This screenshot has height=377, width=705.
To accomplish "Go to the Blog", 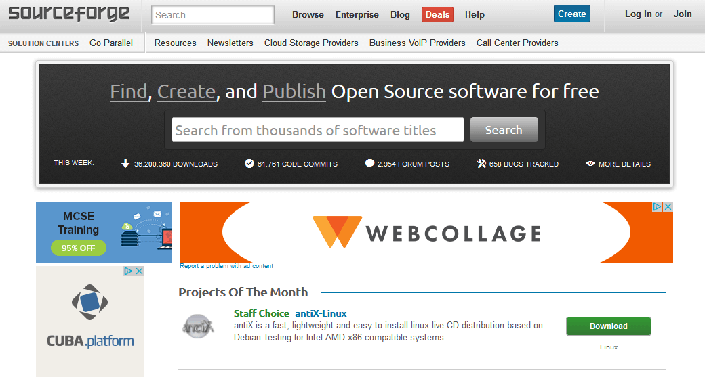I will click(400, 14).
